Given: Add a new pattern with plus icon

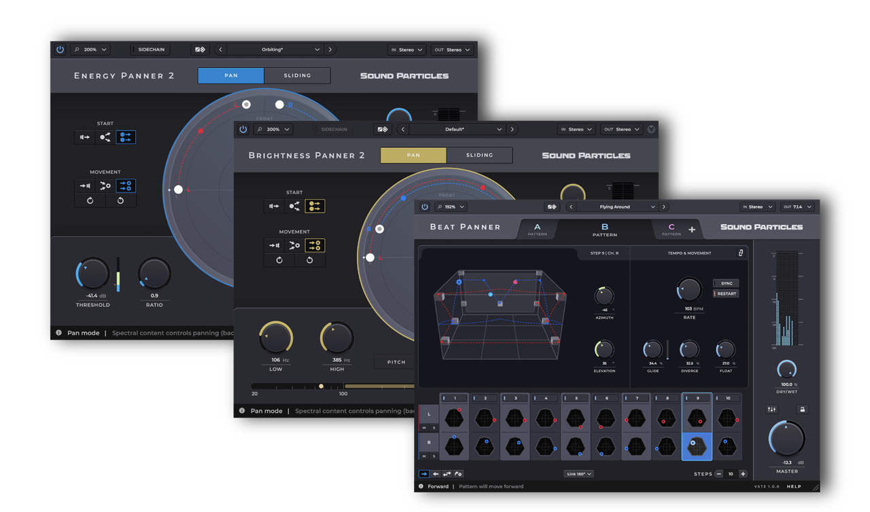Looking at the screenshot, I should click(692, 230).
